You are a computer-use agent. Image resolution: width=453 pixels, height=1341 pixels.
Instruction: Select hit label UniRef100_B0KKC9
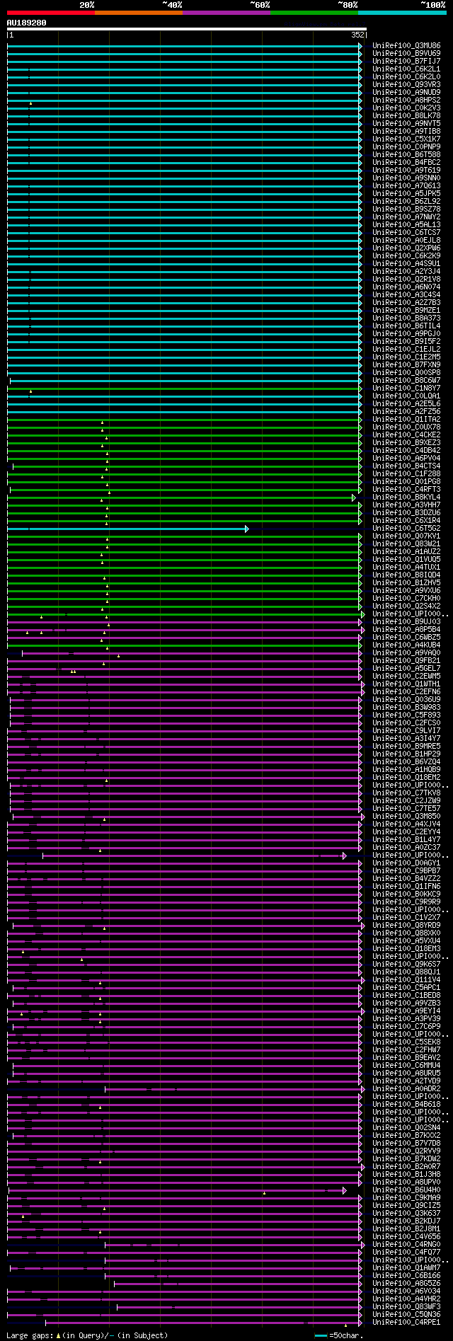406,894
